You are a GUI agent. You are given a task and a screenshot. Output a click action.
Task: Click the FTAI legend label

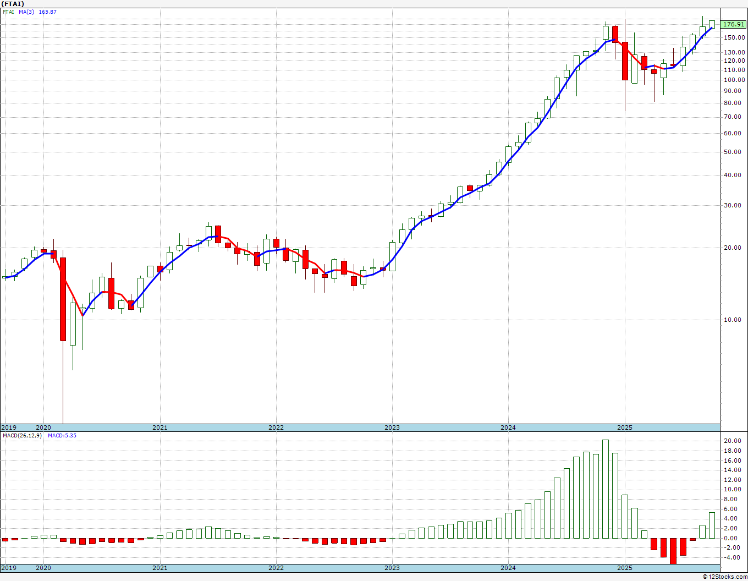(x=8, y=12)
